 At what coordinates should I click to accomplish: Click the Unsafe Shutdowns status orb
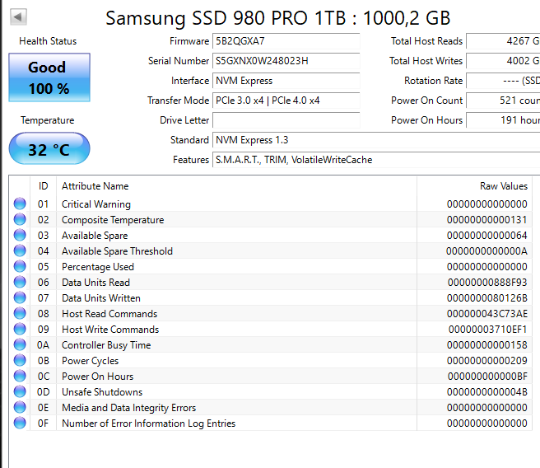(x=20, y=392)
